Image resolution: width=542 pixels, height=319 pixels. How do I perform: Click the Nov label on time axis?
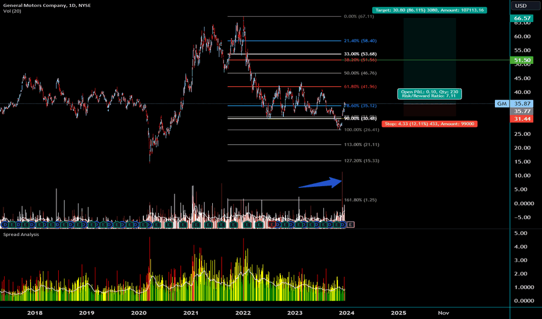[x=444, y=313]
